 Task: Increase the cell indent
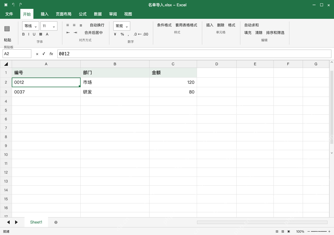click(x=75, y=33)
